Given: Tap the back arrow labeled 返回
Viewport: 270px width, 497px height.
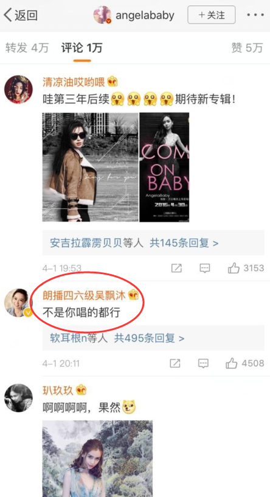Looking at the screenshot, I should [21, 15].
